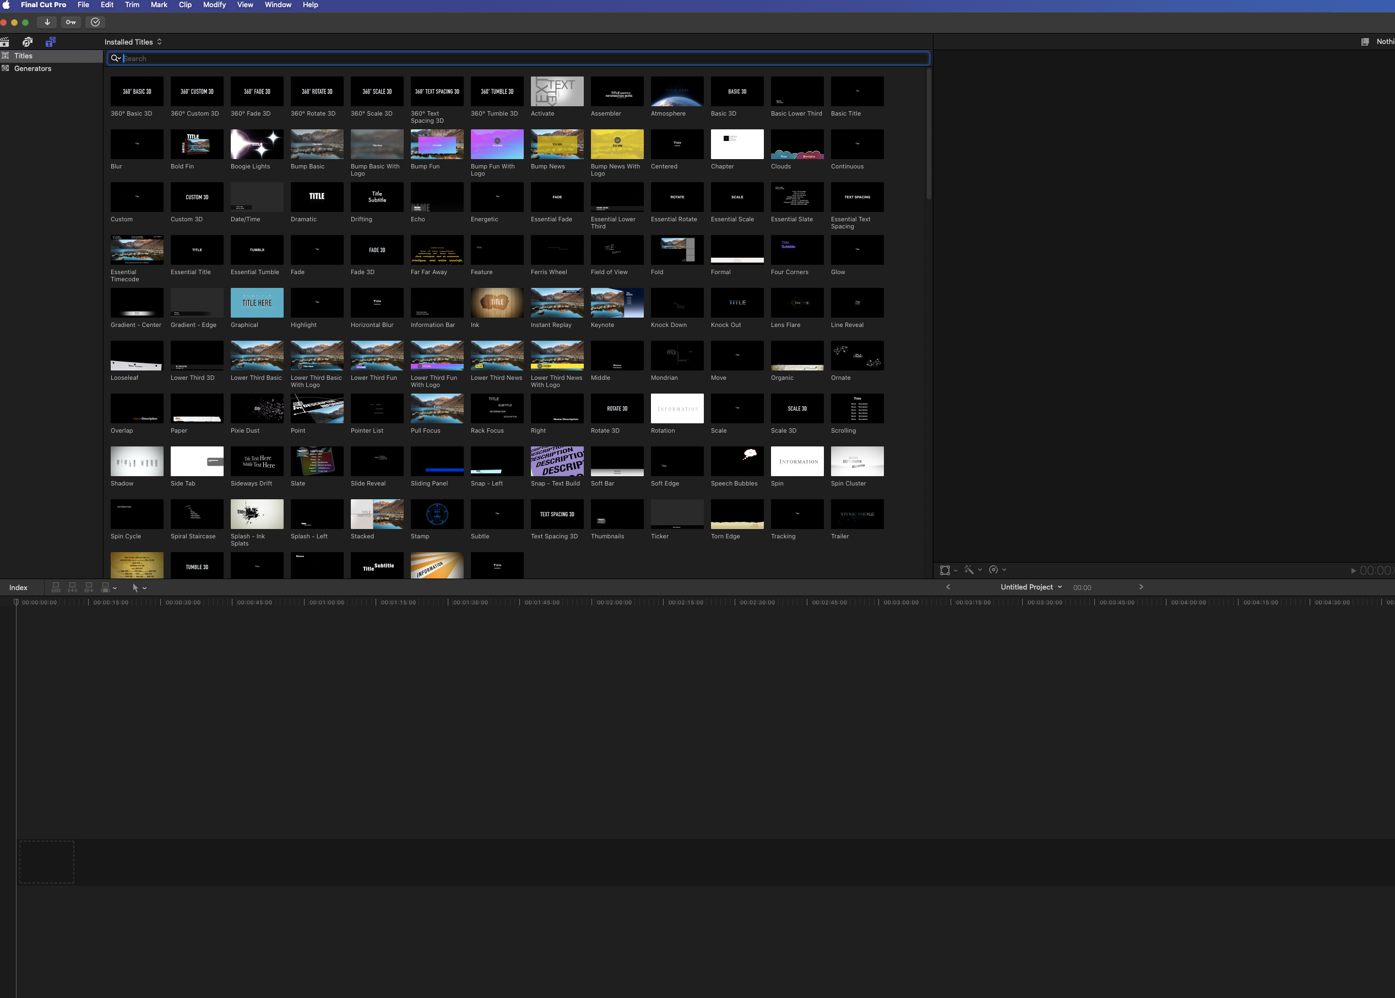Open the Edit menu
Viewport: 1395px width, 998px height.
[x=107, y=5]
